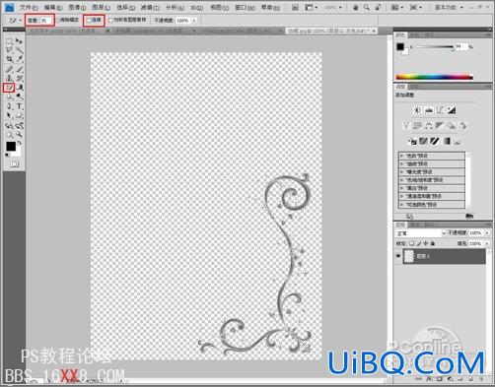This screenshot has height=387, width=495.
Task: Open the Layer (图层) menu
Action: tap(102, 7)
